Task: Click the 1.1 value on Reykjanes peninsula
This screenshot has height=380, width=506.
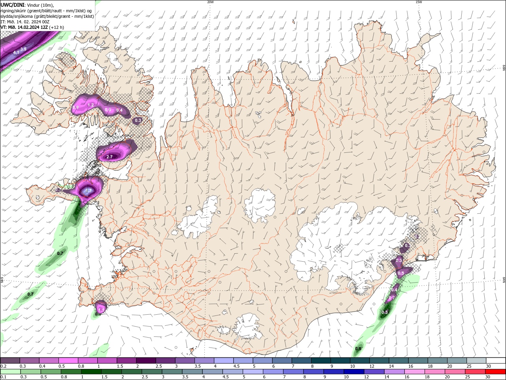Action: (101, 310)
